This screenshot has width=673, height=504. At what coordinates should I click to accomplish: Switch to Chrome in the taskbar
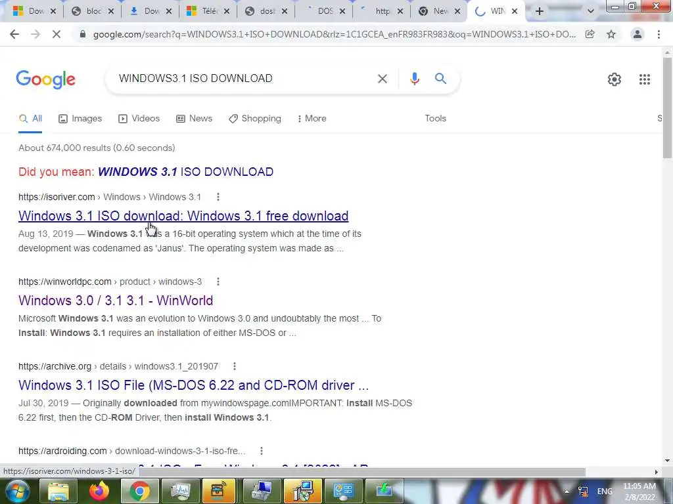click(140, 492)
